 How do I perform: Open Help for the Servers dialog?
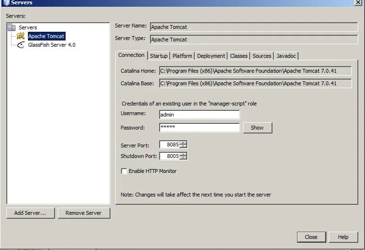point(343,237)
